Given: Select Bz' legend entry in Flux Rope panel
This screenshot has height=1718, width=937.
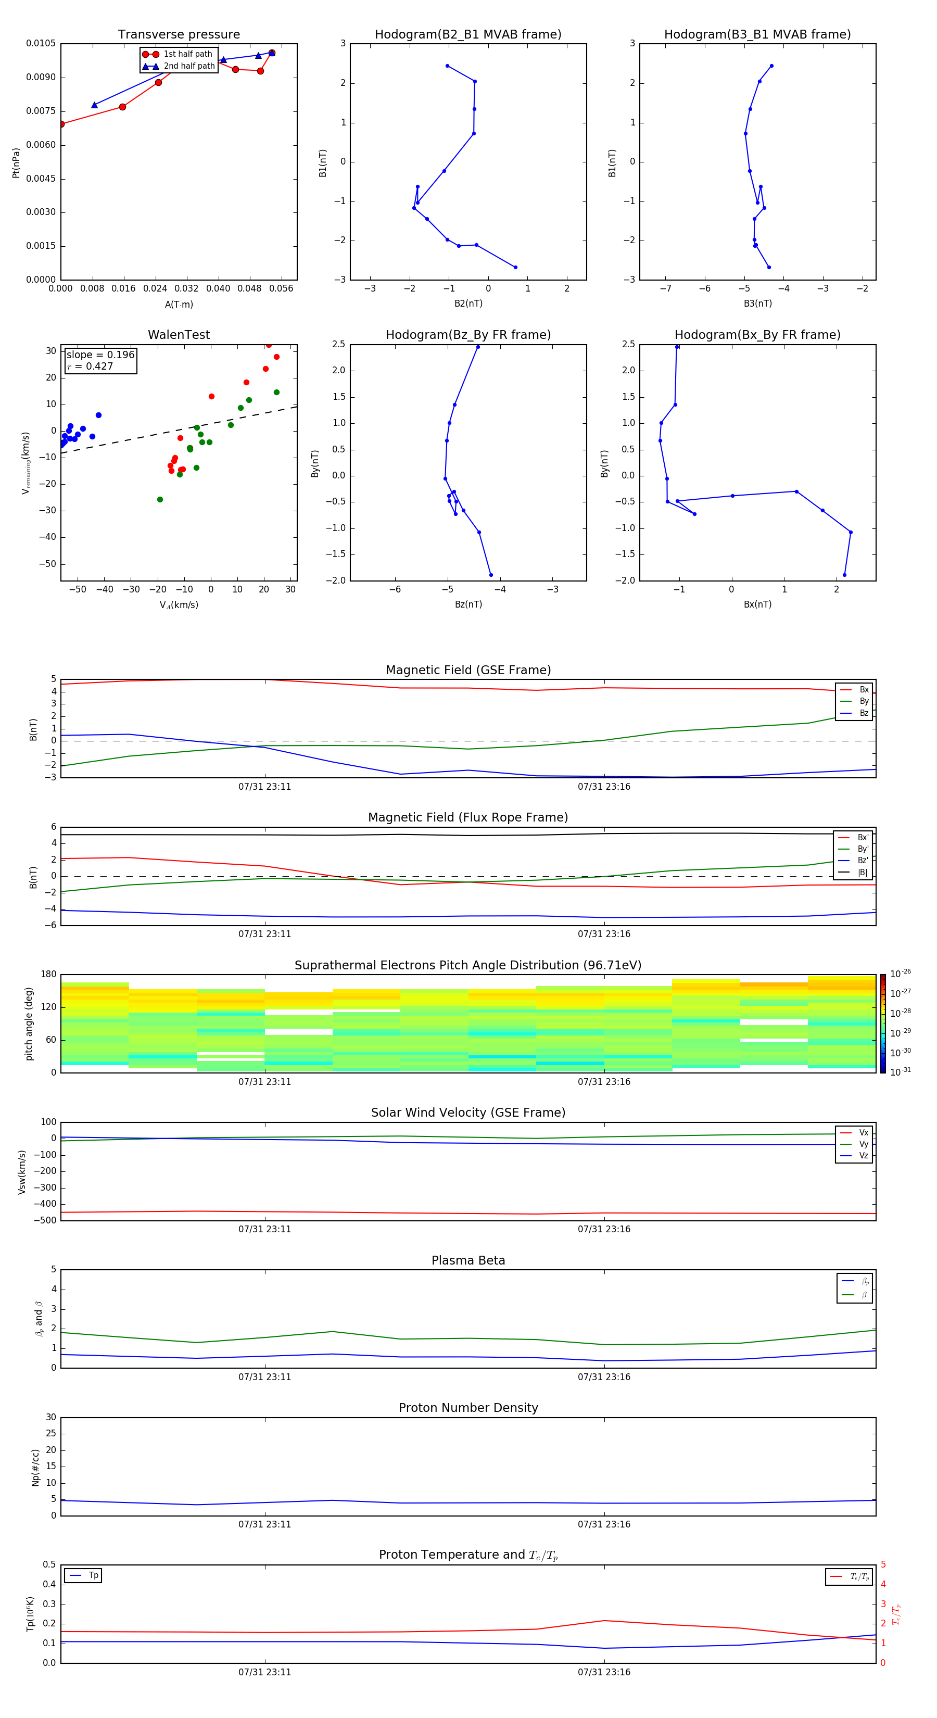Looking at the screenshot, I should coord(854,861).
